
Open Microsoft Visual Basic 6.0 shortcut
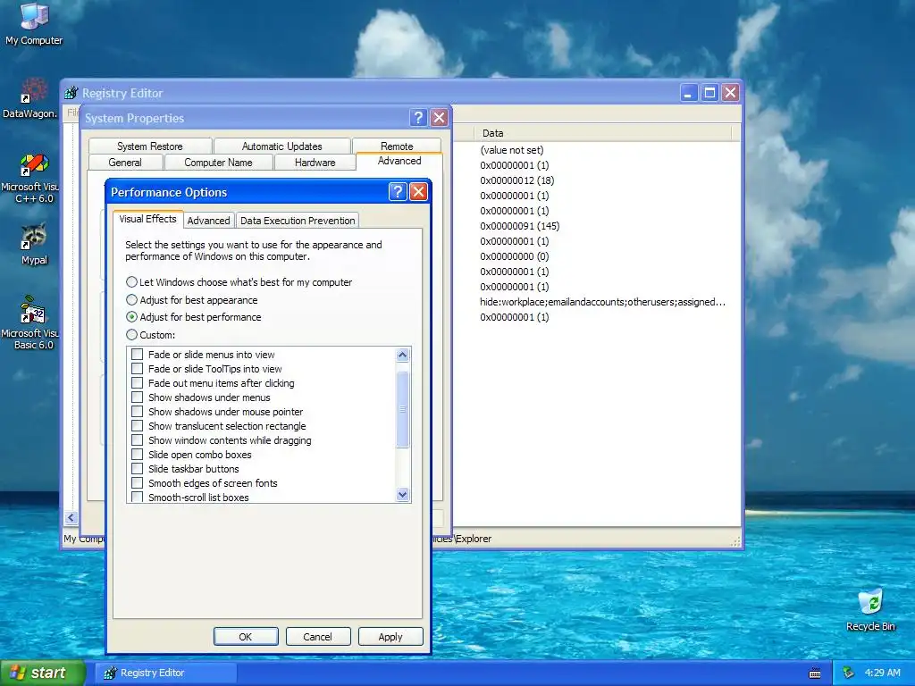[x=30, y=322]
